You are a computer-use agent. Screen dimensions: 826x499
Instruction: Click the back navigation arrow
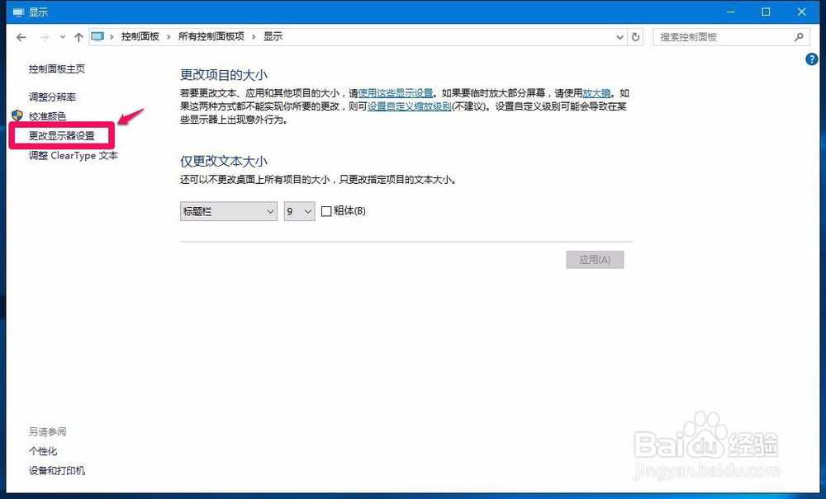(21, 36)
